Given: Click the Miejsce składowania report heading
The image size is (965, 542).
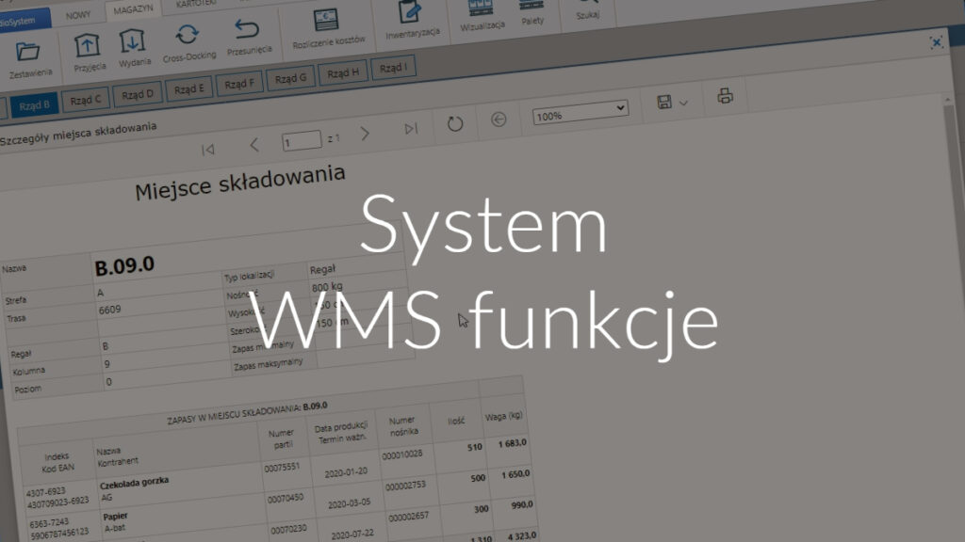Looking at the screenshot, I should [240, 183].
